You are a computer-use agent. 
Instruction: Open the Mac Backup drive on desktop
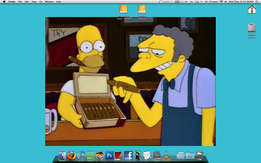point(123,10)
